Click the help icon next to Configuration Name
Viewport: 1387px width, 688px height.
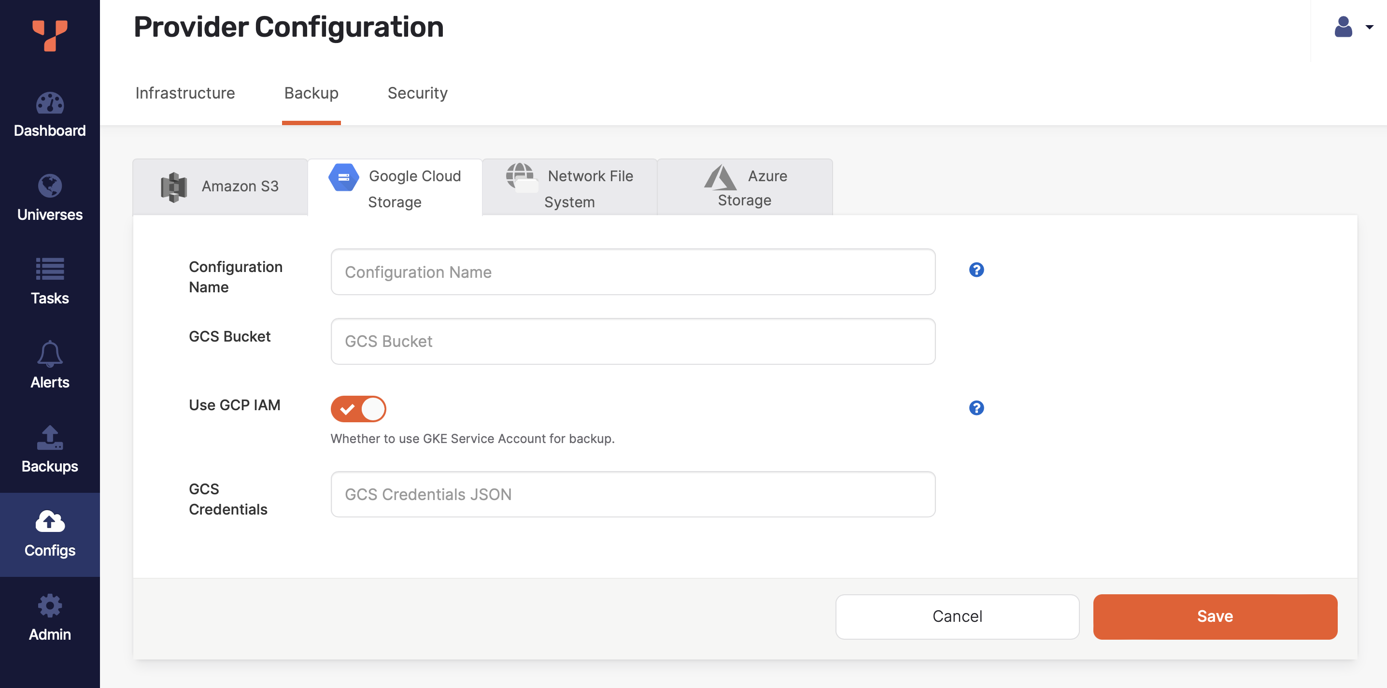(x=976, y=270)
